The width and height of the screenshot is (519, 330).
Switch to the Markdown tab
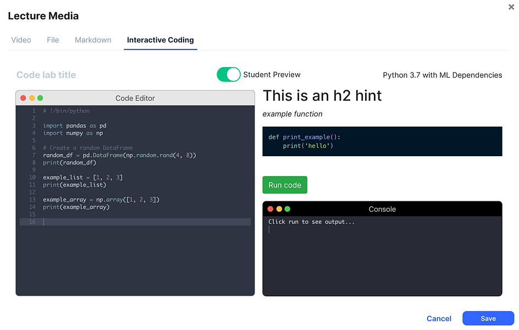(93, 40)
